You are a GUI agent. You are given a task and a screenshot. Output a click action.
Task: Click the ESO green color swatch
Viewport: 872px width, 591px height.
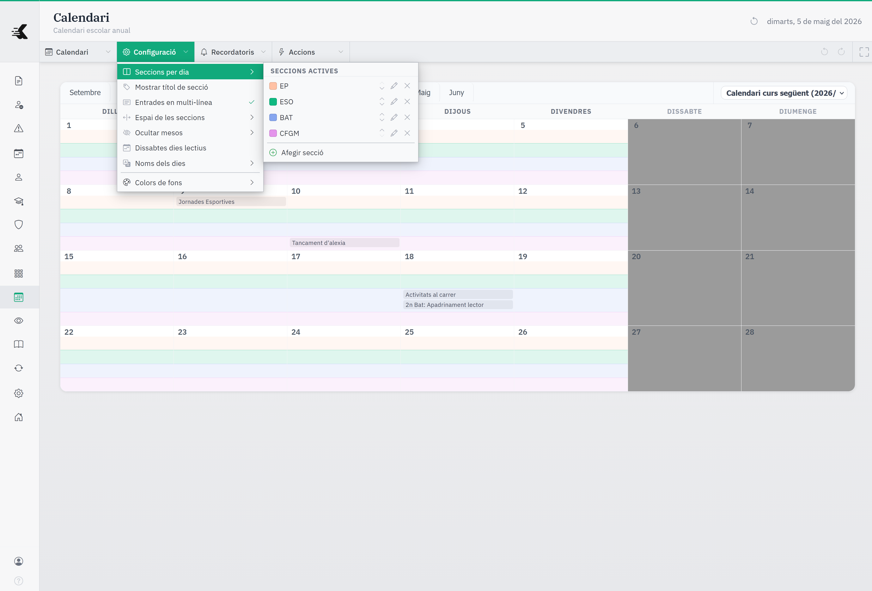[273, 102]
